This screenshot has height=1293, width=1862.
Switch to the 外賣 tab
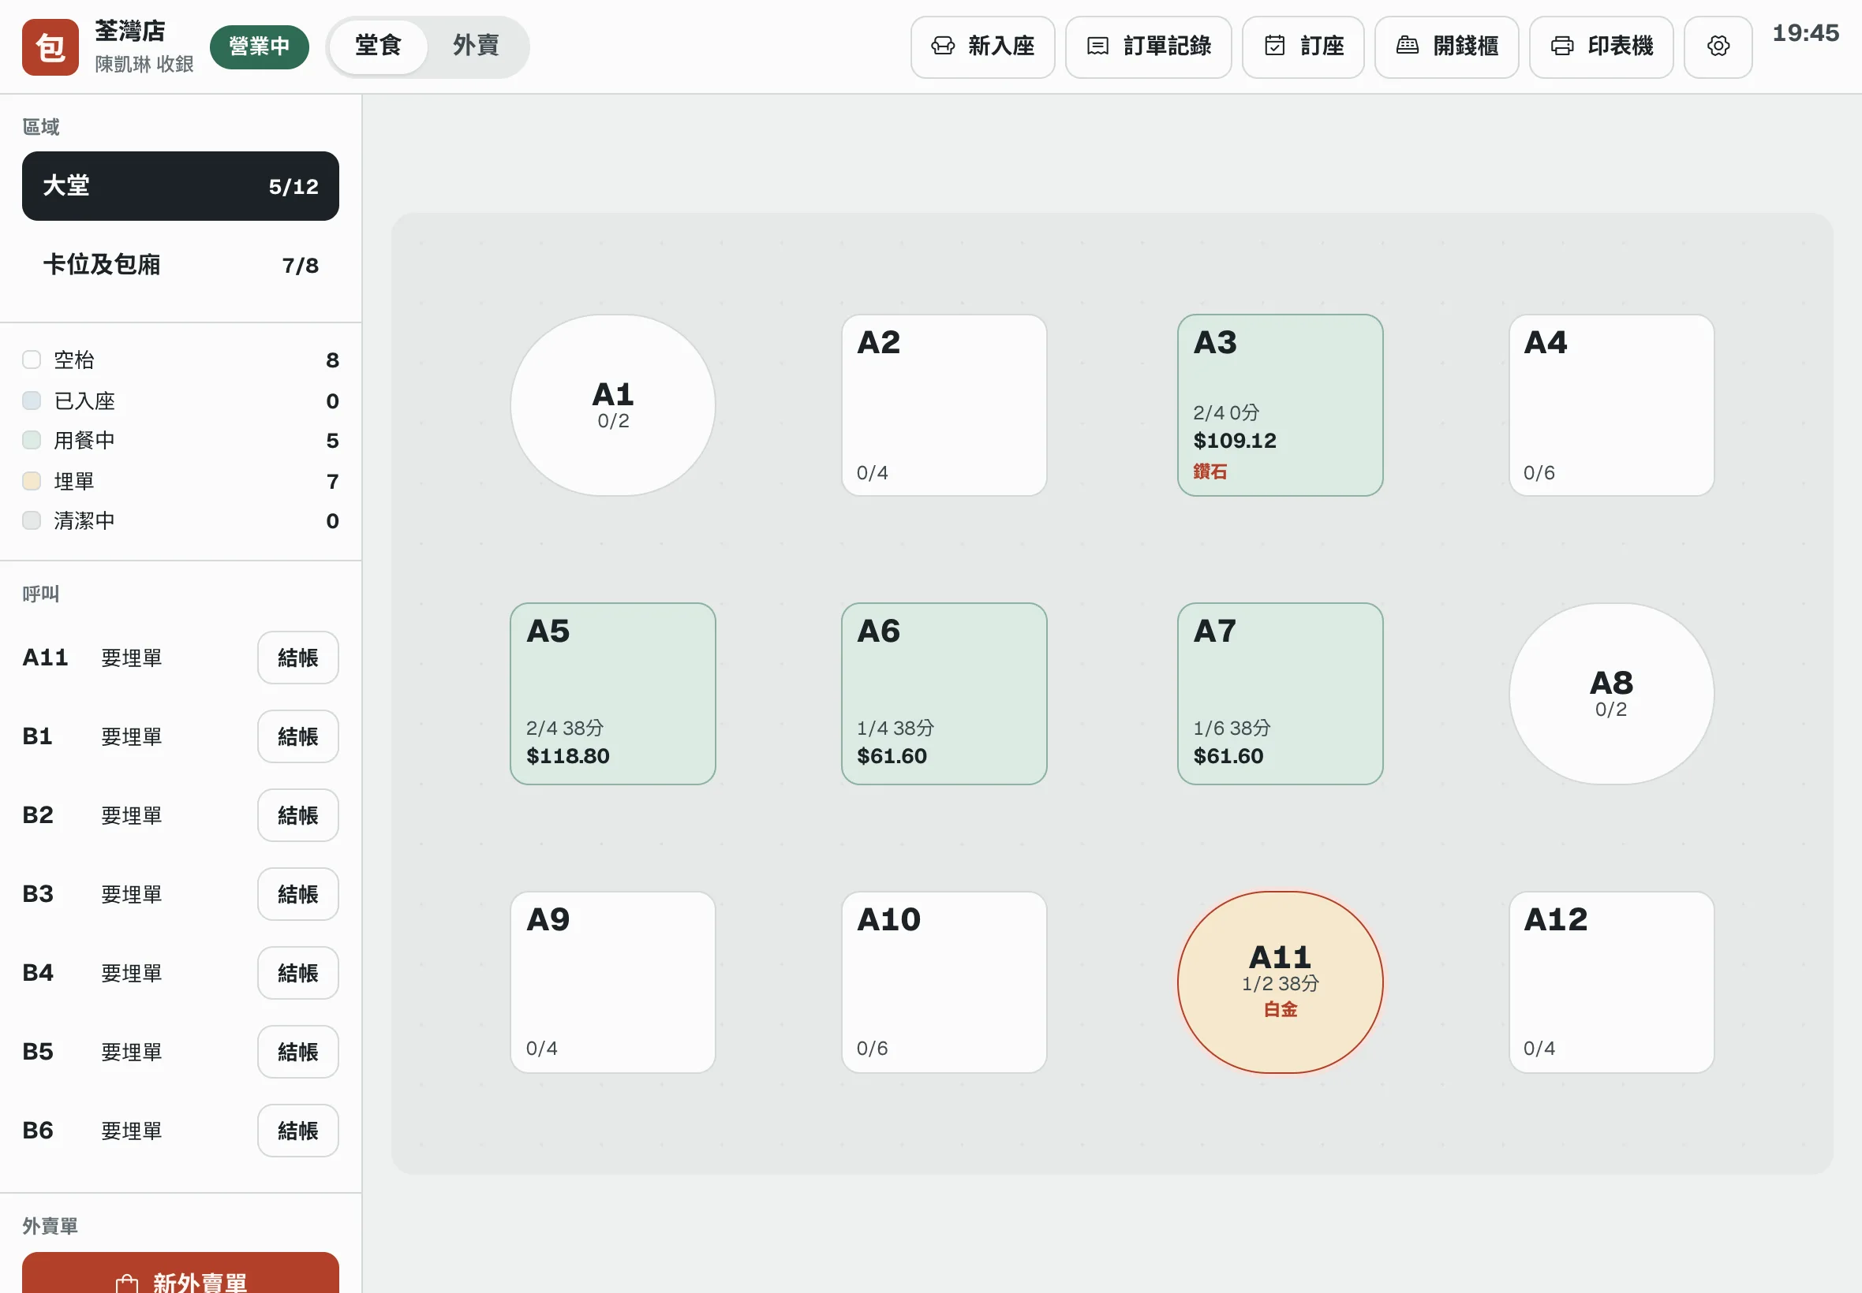click(476, 47)
